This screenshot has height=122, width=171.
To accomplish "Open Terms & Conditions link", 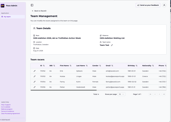I will pyautogui.click(x=8, y=111).
